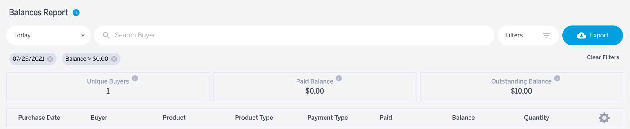Click the Clear Filters link
Viewport: 630px width, 129px height.
pos(603,57)
